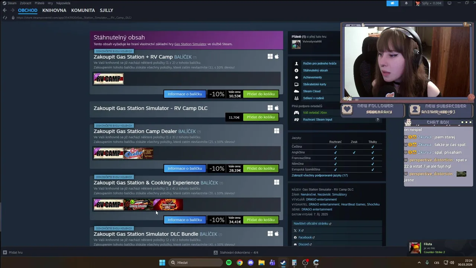This screenshot has width=476, height=268.
Task: Open the Nápověda menu
Action: 63,3
